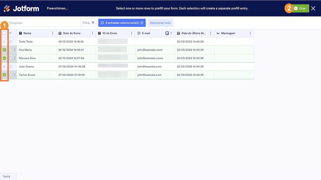Click the Aa icon in the Mensagem header
Image resolution: width=321 pixels, height=180 pixels.
(218, 33)
